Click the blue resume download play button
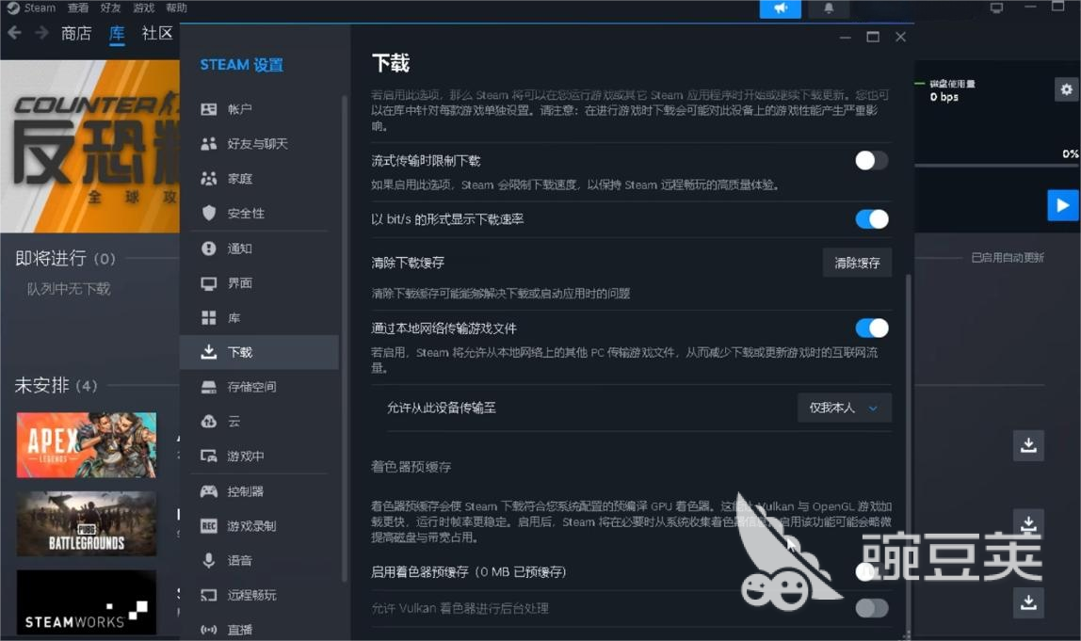The image size is (1081, 641). click(x=1062, y=205)
